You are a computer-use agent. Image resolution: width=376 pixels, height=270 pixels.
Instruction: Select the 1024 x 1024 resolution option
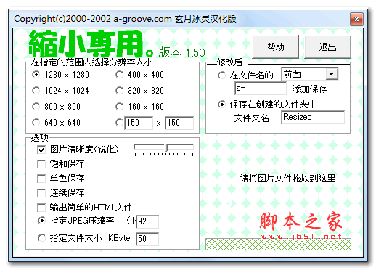point(36,91)
